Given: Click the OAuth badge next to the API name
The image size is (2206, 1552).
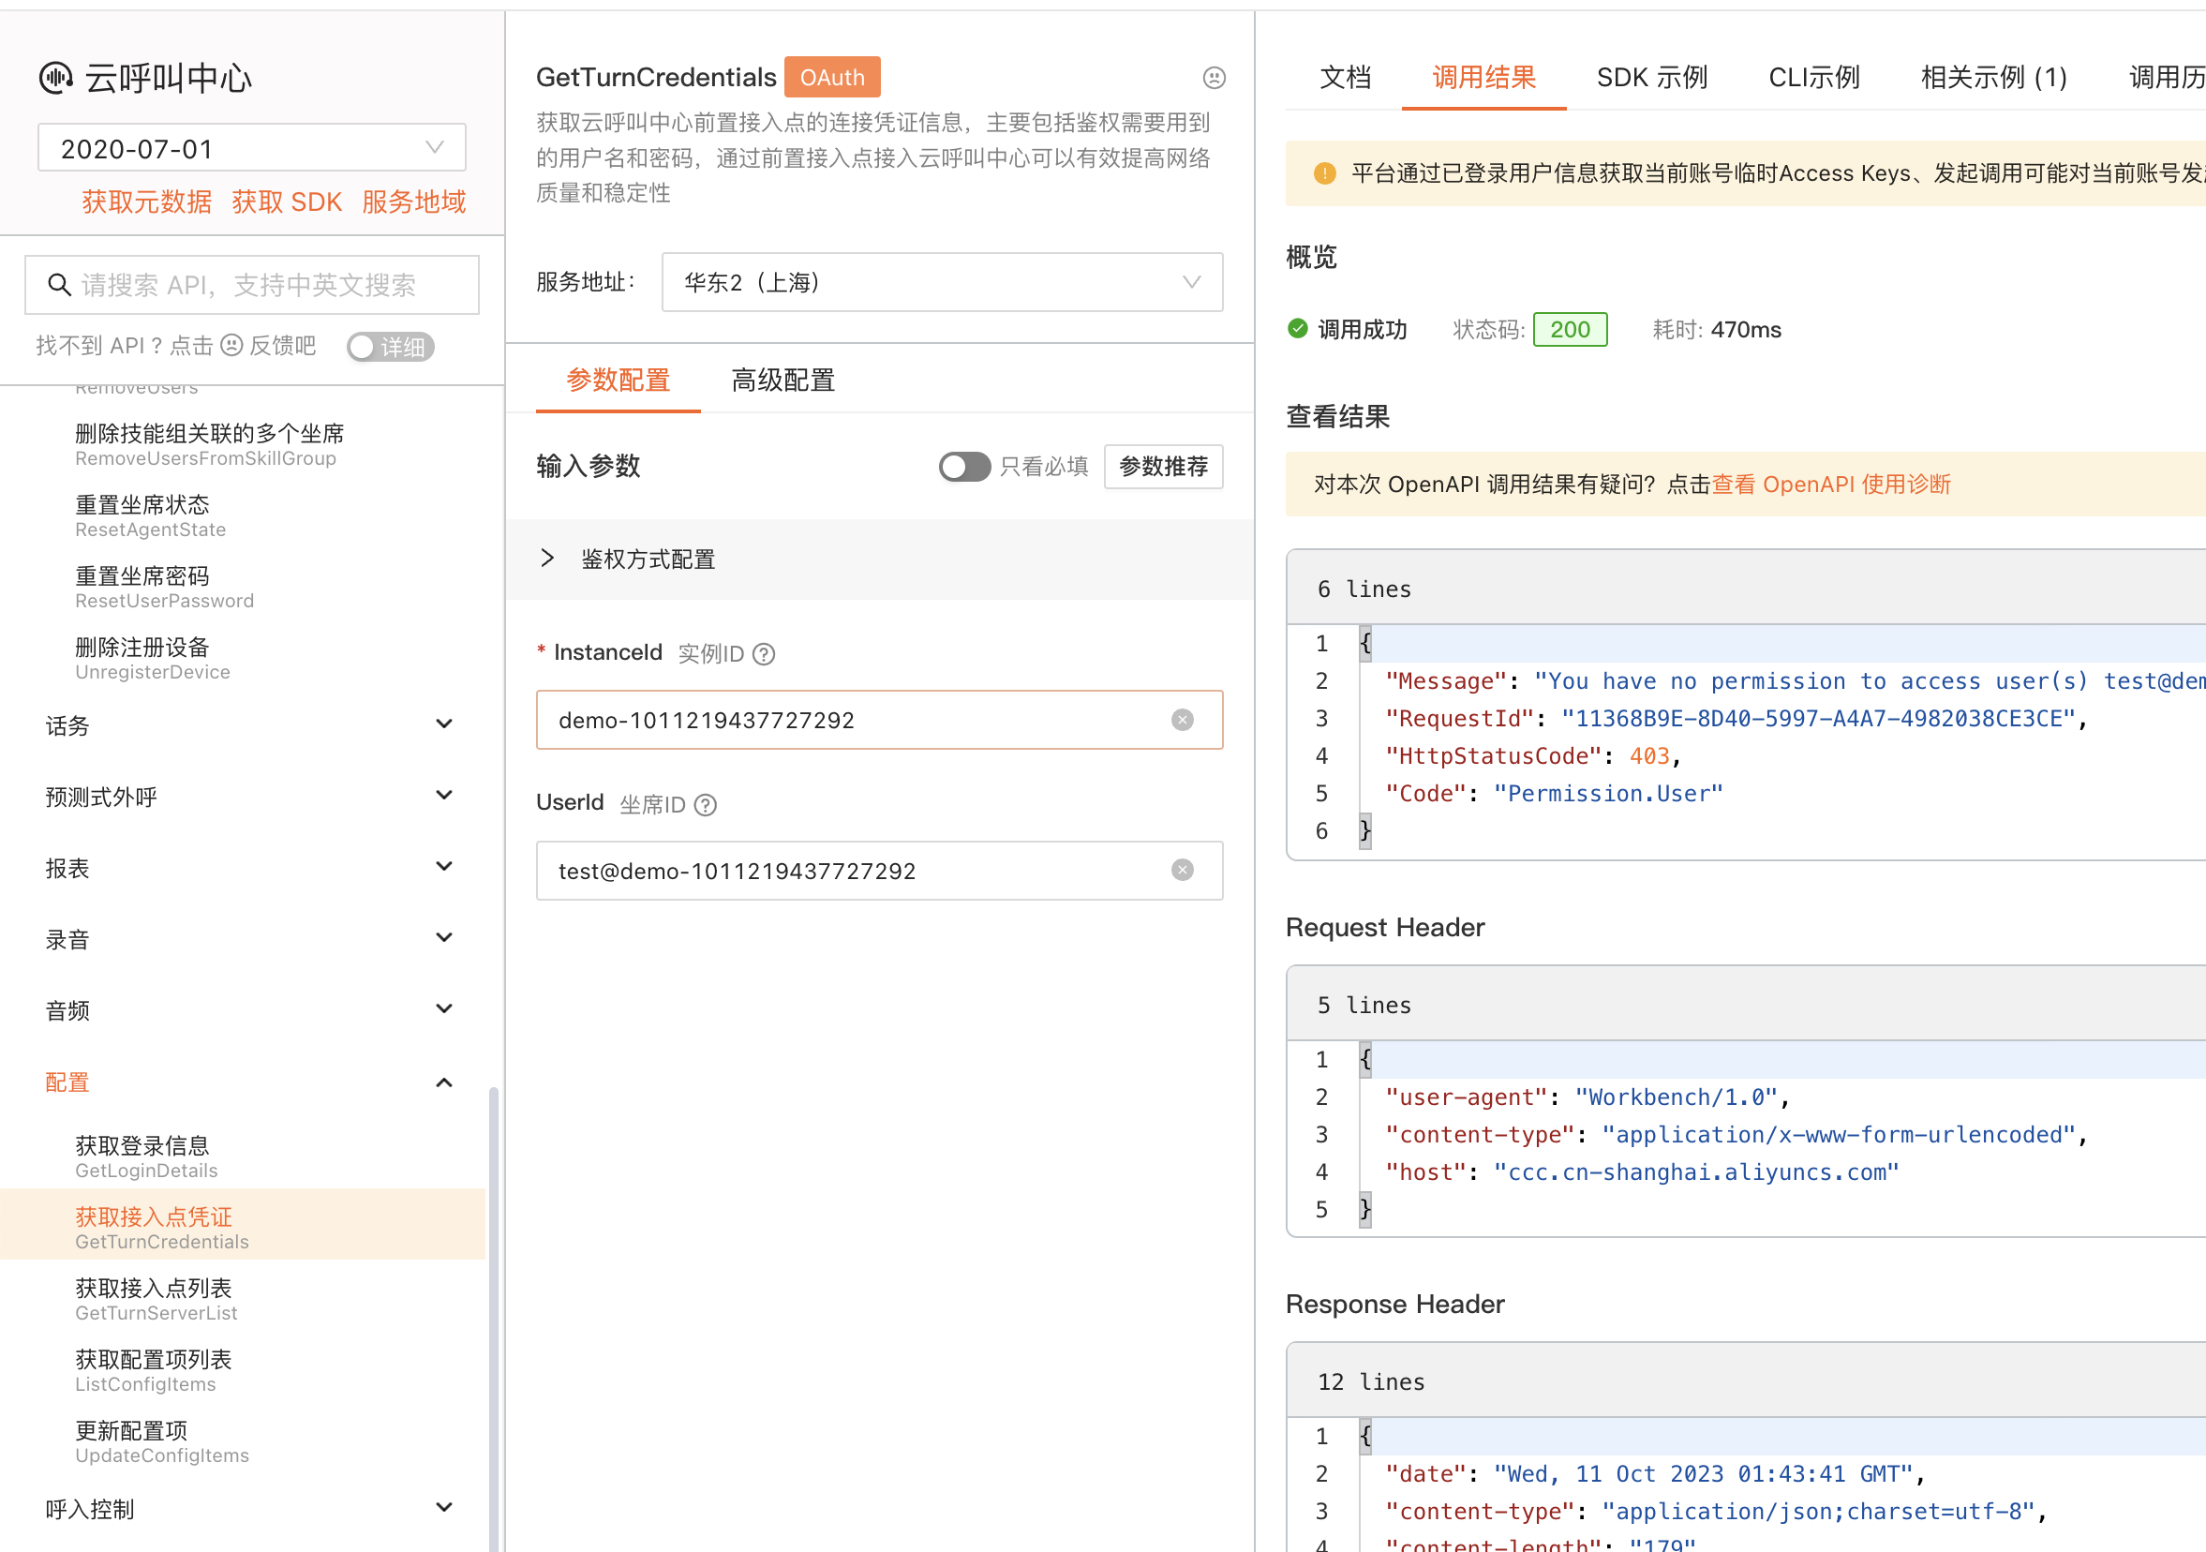Looking at the screenshot, I should click(x=832, y=77).
